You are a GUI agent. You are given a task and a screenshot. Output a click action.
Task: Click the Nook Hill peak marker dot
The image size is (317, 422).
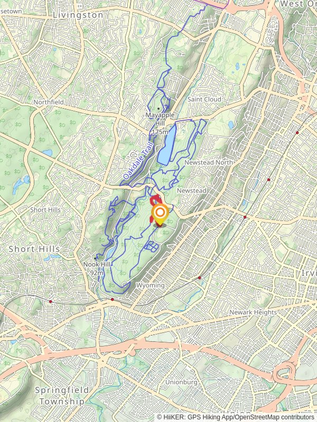coord(95,258)
